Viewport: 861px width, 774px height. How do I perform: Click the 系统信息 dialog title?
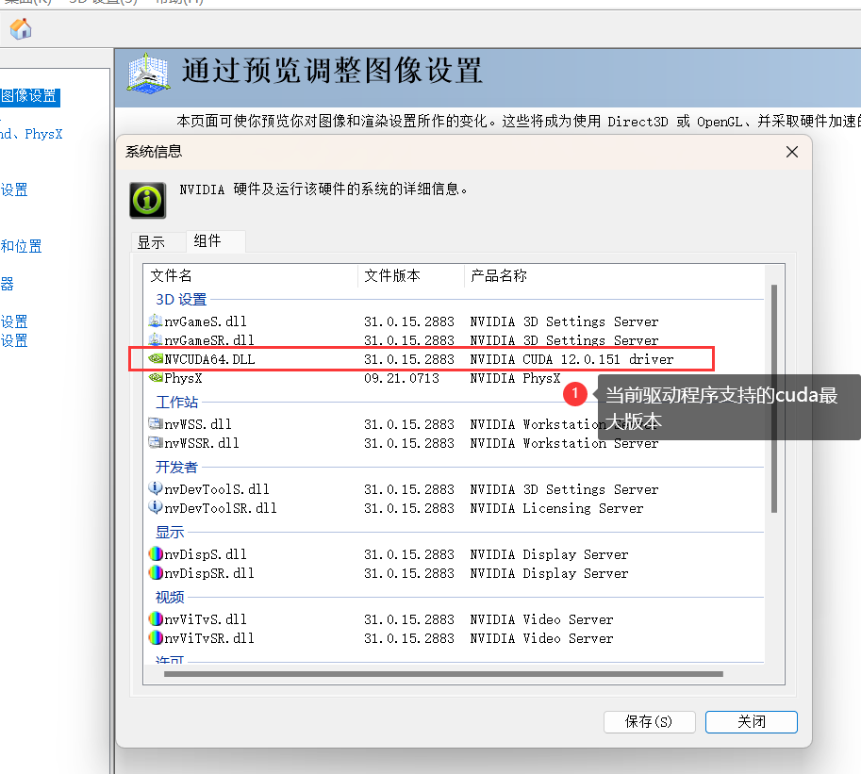point(154,152)
